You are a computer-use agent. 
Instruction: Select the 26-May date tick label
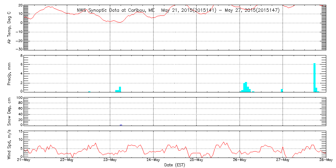pyautogui.click(x=240, y=160)
